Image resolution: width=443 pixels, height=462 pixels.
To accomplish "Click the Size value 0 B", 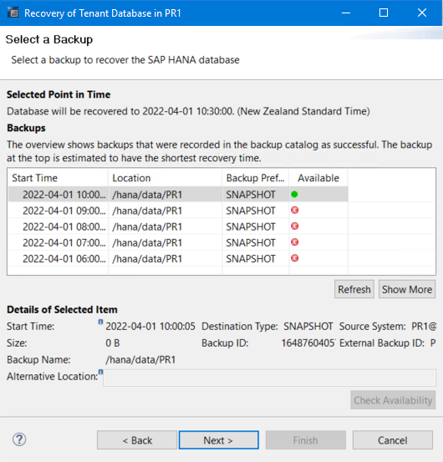I will [x=112, y=343].
